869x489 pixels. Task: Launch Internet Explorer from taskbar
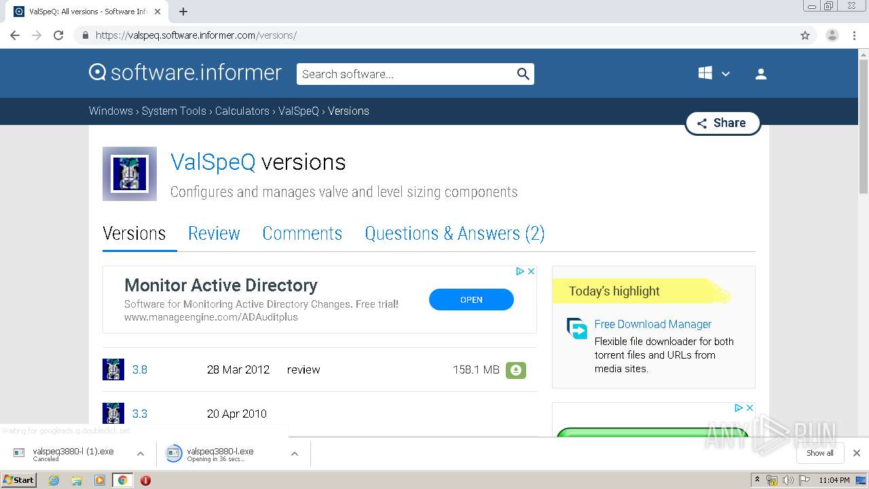(54, 480)
